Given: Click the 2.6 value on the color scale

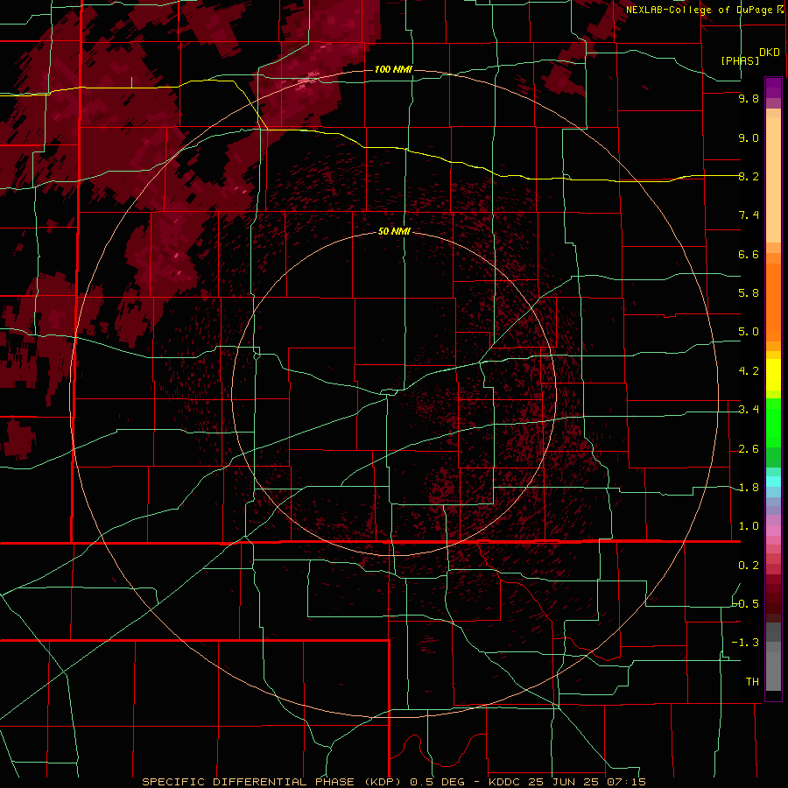Looking at the screenshot, I should [x=749, y=449].
